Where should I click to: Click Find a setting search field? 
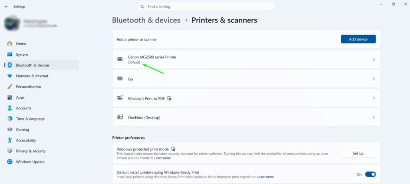click(206, 6)
